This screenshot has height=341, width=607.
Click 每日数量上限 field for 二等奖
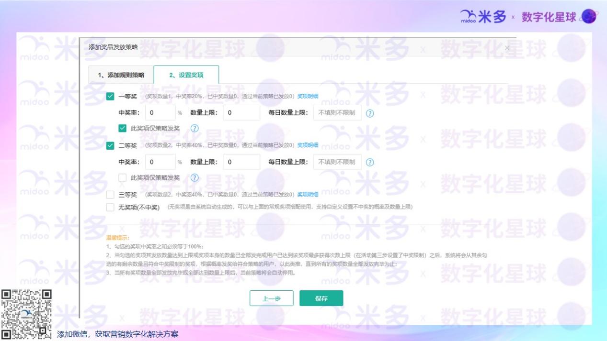coord(337,162)
